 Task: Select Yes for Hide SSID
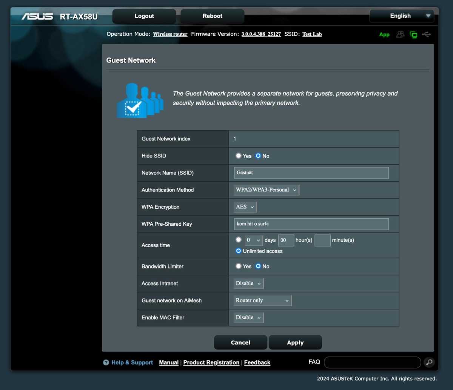[x=239, y=156]
